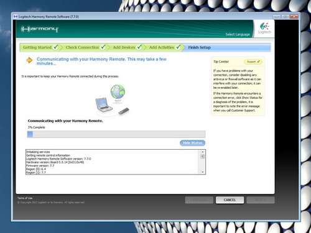Close the Harmony Remote Software window
This screenshot has width=311, height=233.
tap(294, 17)
